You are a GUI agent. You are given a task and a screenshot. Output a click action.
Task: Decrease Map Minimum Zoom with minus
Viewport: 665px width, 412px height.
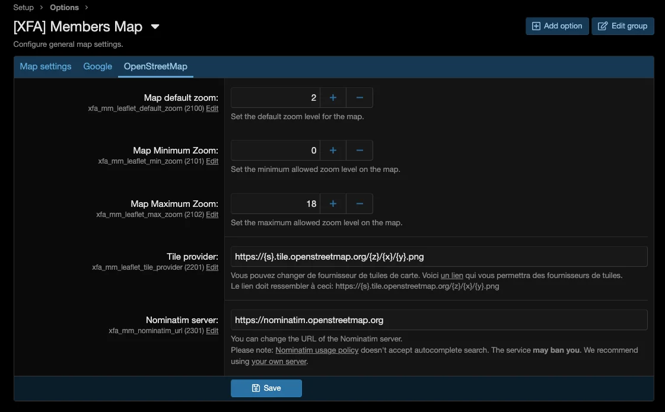[x=359, y=151]
